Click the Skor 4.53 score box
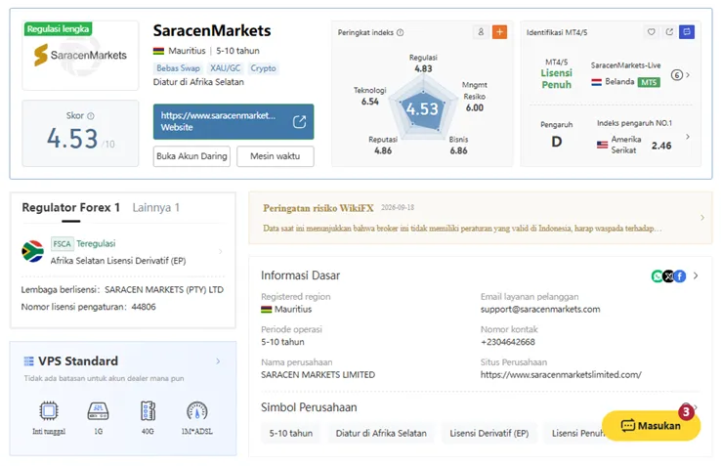The image size is (722, 466). tap(80, 133)
